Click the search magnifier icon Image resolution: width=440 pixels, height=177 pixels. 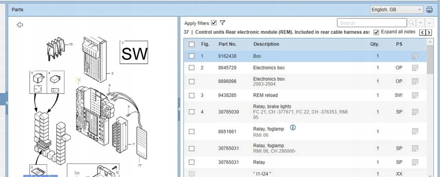pyautogui.click(x=411, y=23)
